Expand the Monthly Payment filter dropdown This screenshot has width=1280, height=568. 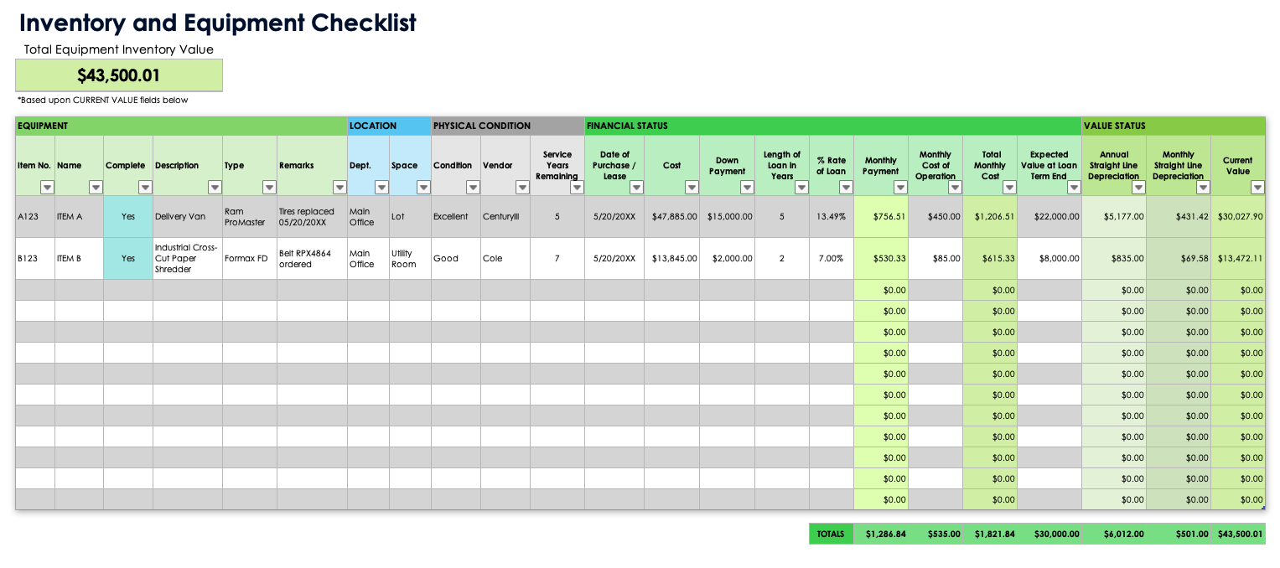900,188
